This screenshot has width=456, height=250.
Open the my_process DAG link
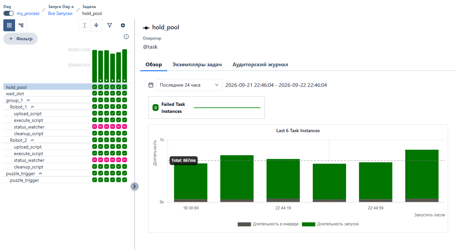pyautogui.click(x=28, y=13)
